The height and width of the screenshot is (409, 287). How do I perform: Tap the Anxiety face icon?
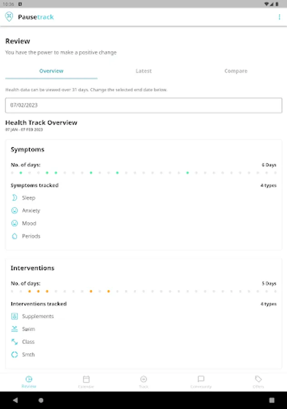(x=15, y=210)
